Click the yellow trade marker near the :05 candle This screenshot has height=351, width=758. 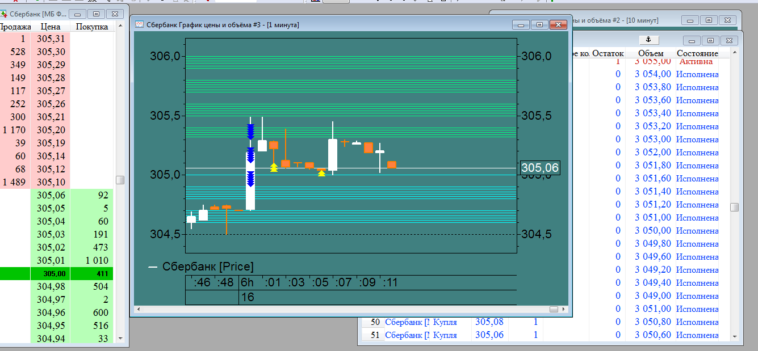[x=321, y=173]
